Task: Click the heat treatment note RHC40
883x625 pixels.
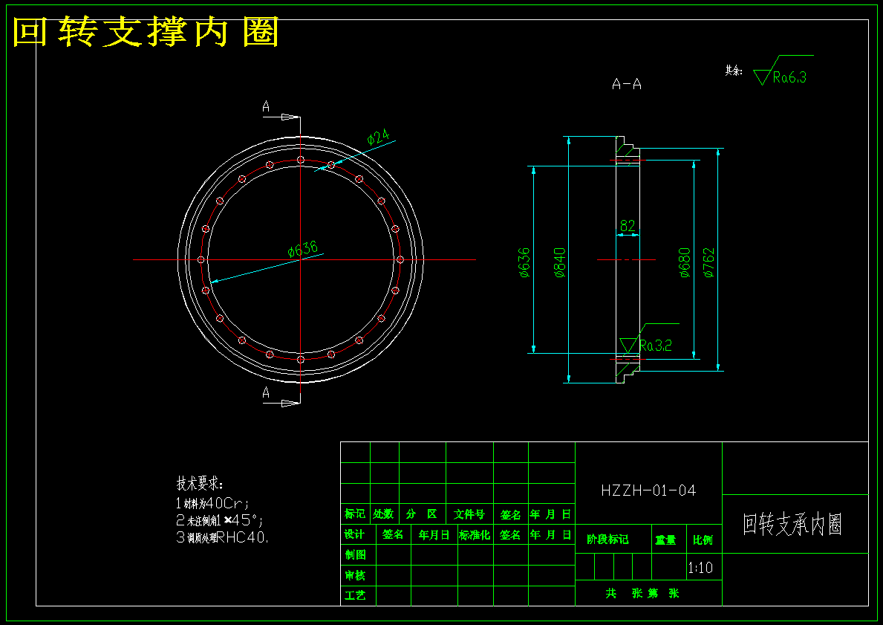Action: tap(223, 537)
